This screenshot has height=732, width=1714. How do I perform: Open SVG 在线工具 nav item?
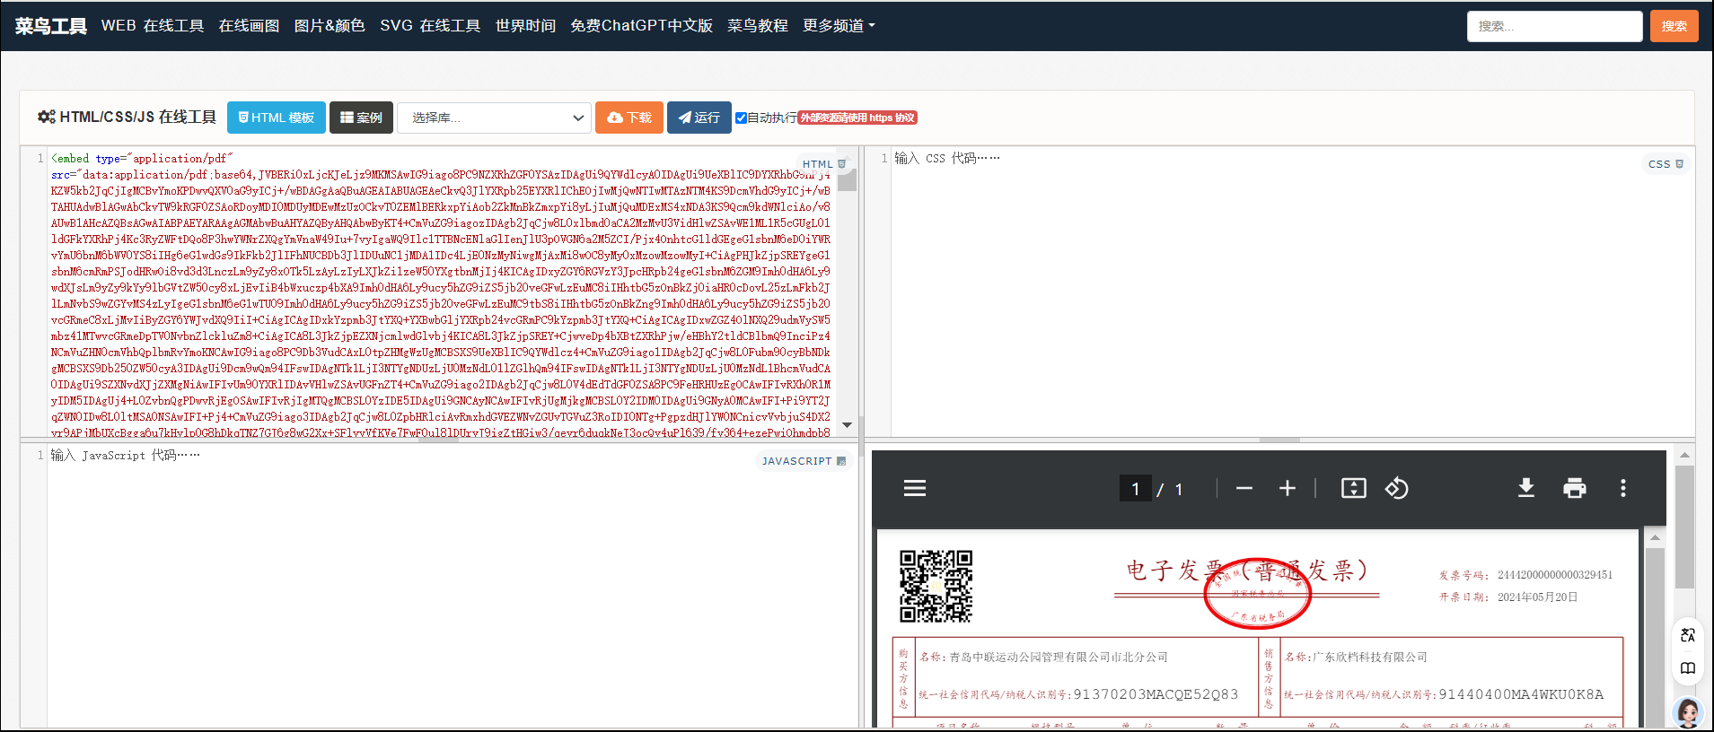pyautogui.click(x=430, y=25)
